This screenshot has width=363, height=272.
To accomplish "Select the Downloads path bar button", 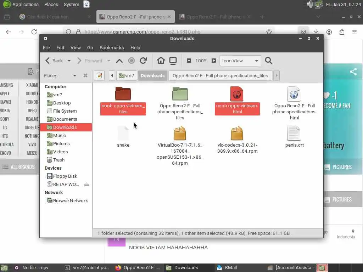I will click(152, 76).
